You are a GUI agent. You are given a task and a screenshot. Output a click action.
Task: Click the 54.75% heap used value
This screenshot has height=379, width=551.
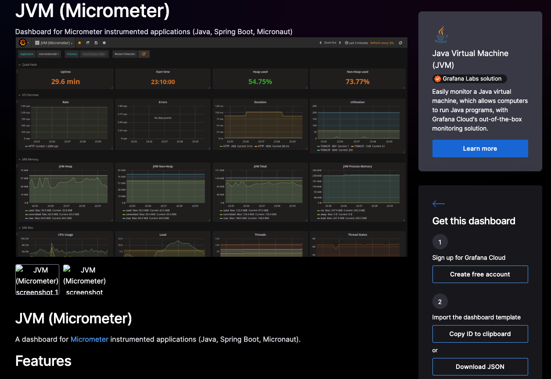(x=260, y=81)
